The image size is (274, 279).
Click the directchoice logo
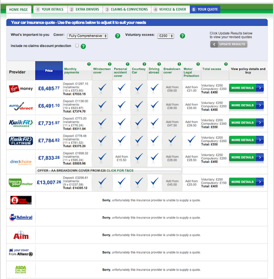tap(21, 162)
